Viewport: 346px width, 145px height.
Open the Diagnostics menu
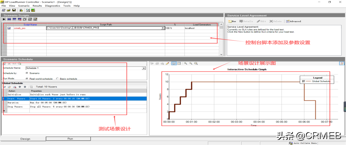[x=52, y=6]
